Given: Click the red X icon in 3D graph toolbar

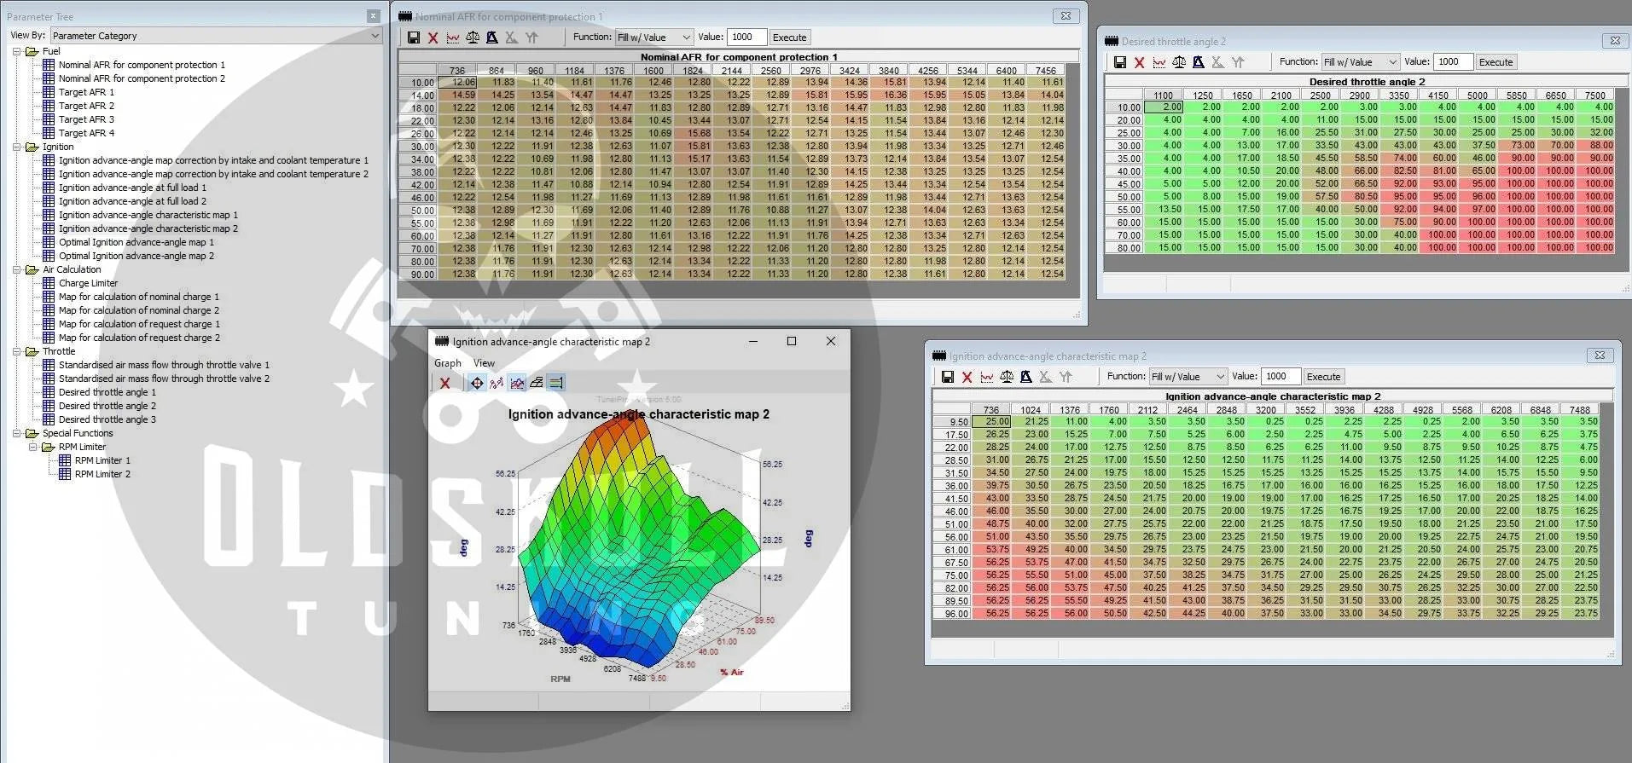Looking at the screenshot, I should pos(444,384).
